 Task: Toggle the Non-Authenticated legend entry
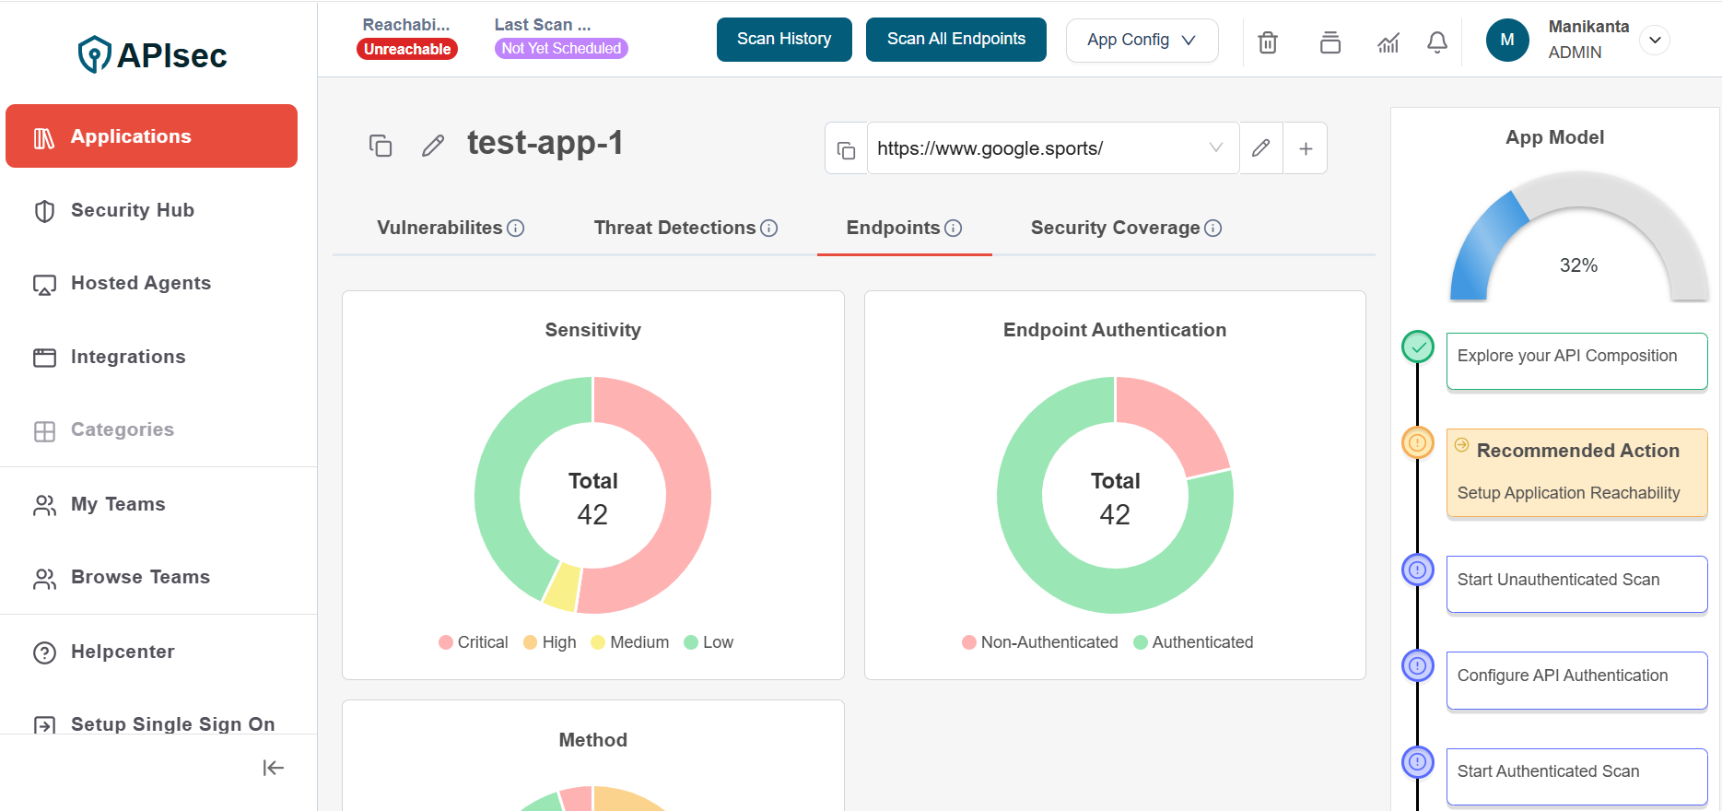(x=1039, y=642)
